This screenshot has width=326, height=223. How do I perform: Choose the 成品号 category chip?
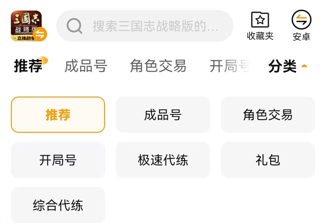(163, 115)
